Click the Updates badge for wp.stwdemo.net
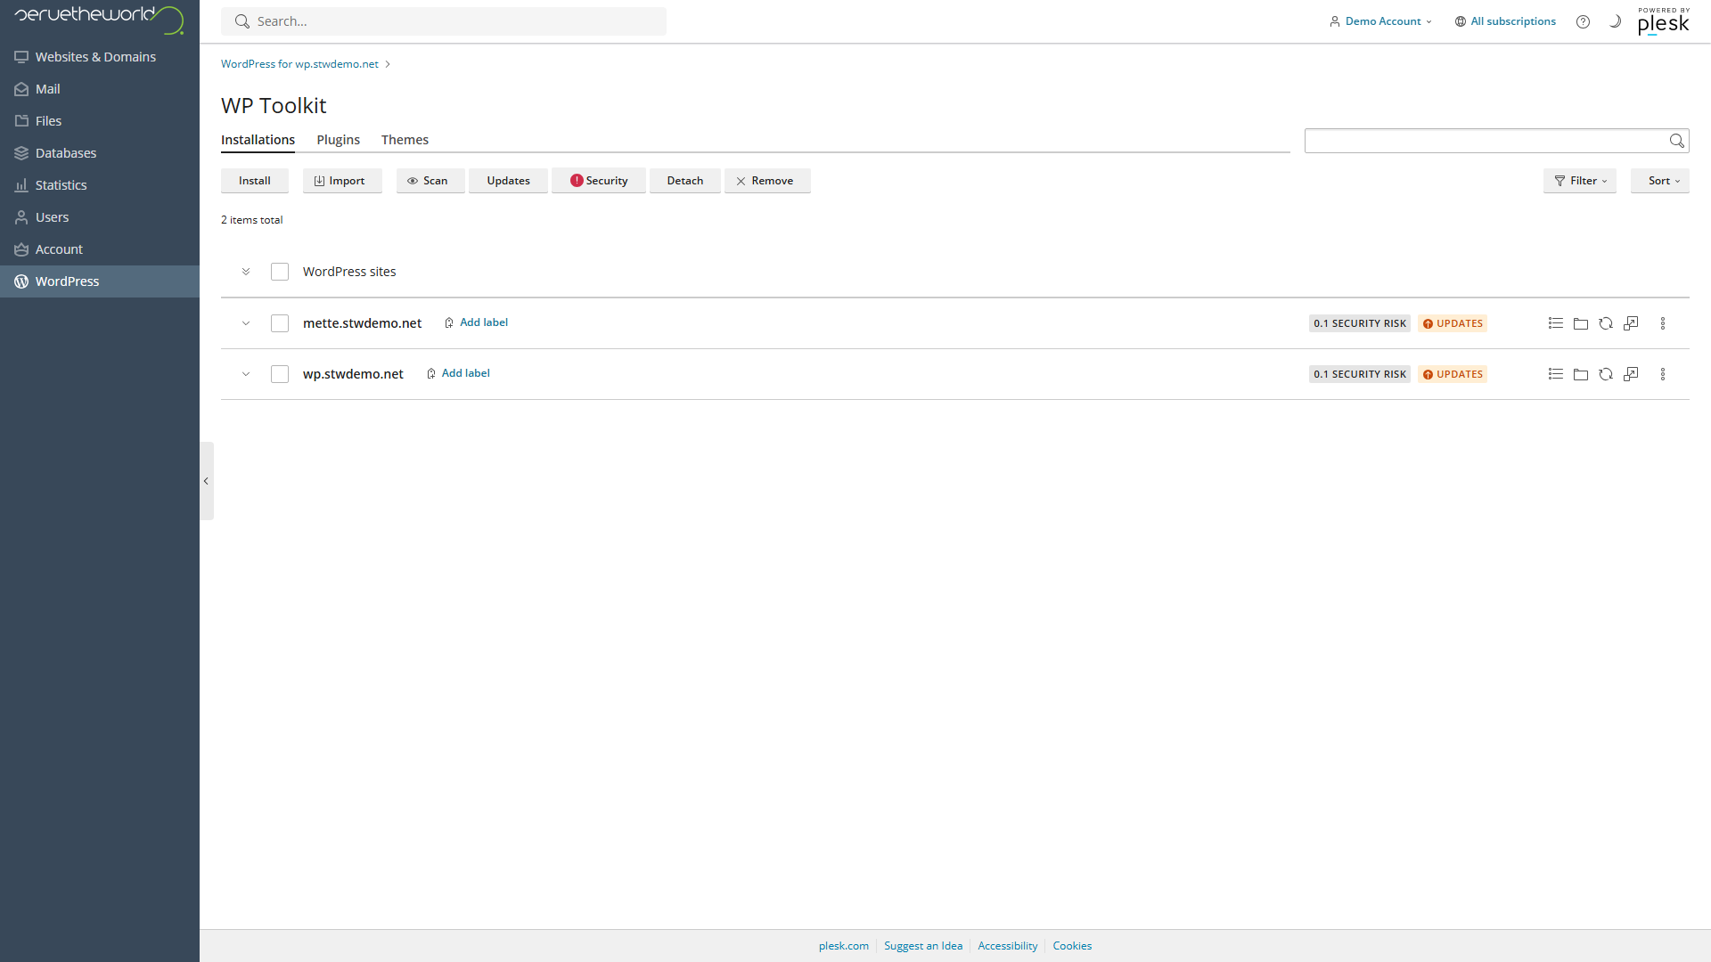1711x962 pixels. click(1453, 374)
